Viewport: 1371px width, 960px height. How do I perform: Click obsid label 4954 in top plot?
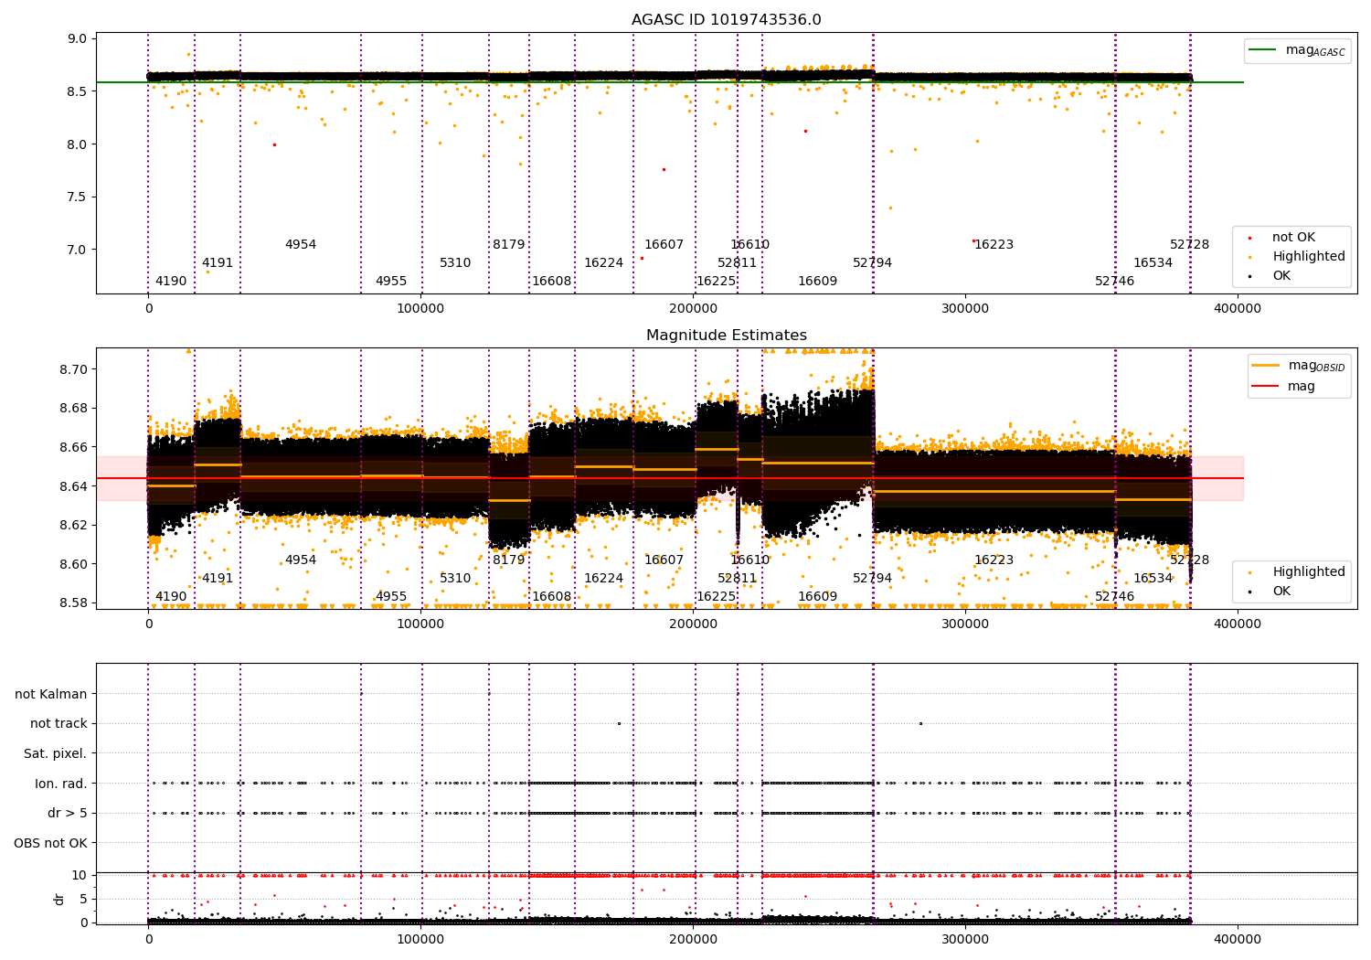pos(301,244)
